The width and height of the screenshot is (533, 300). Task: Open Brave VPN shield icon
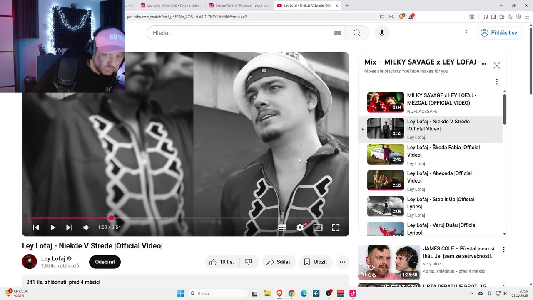coord(518,17)
